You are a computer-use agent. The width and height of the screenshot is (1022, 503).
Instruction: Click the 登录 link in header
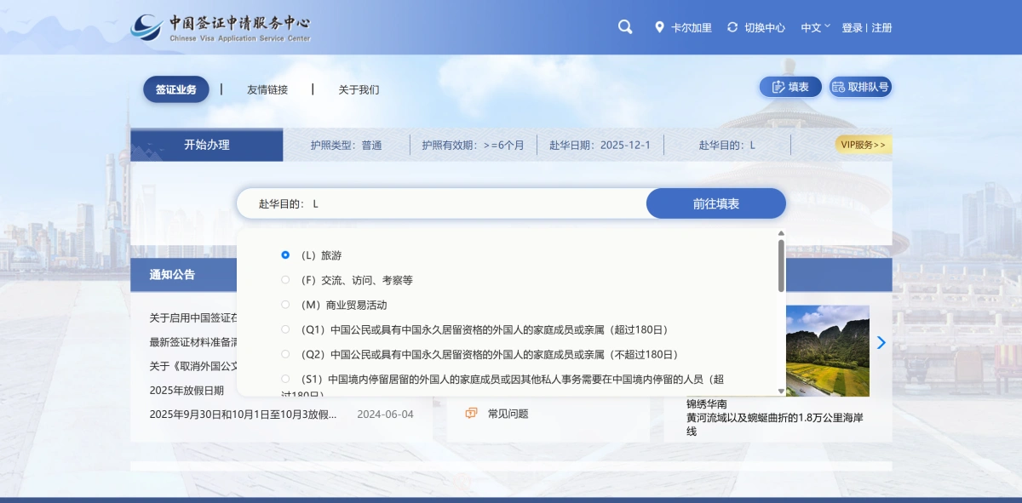click(852, 27)
